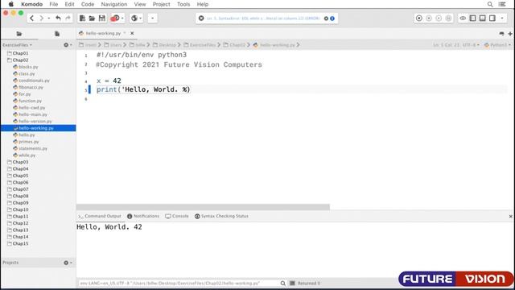
Task: Switch to the Places folder tab in the sidebar
Action: click(19, 34)
